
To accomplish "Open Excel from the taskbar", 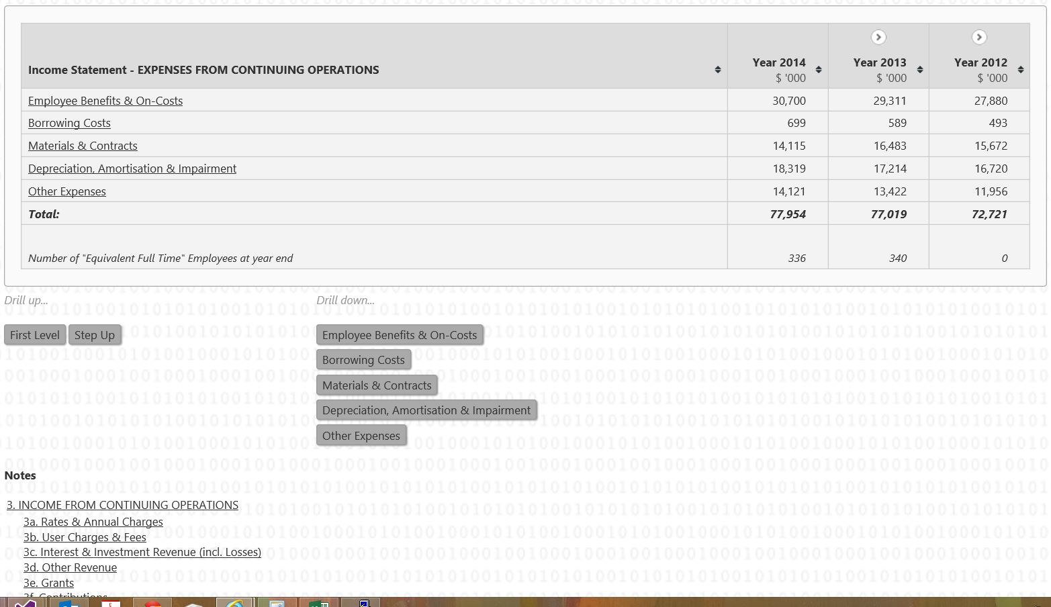I will click(318, 602).
